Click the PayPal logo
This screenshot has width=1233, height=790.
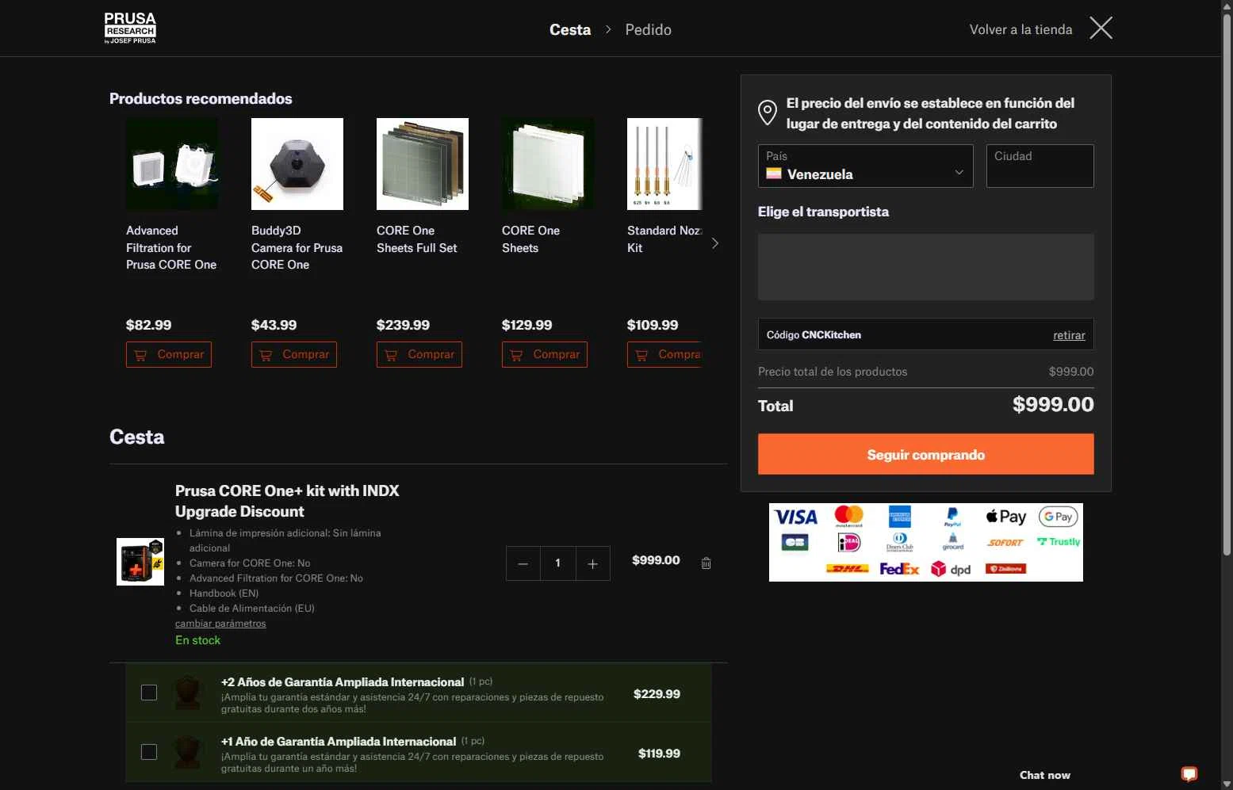(x=952, y=517)
